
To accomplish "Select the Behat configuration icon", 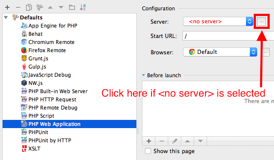I will (x=24, y=34).
